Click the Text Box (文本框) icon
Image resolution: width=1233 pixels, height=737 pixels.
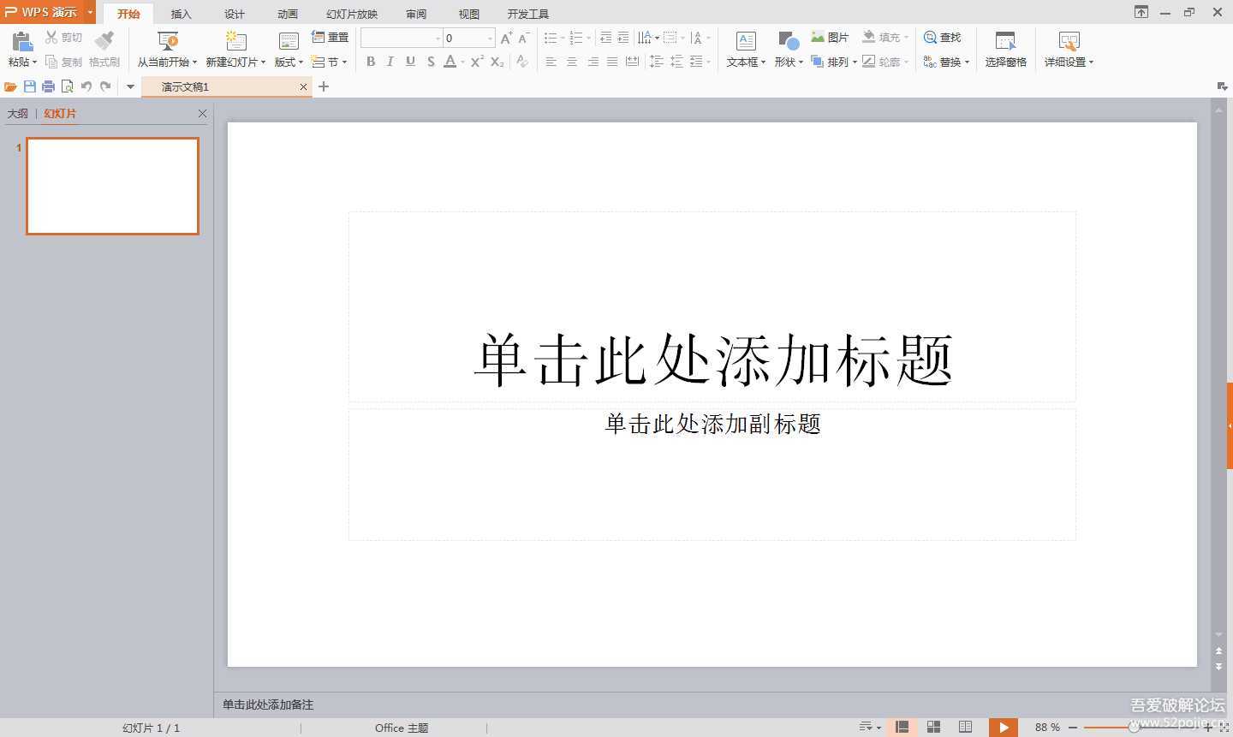[x=746, y=41]
